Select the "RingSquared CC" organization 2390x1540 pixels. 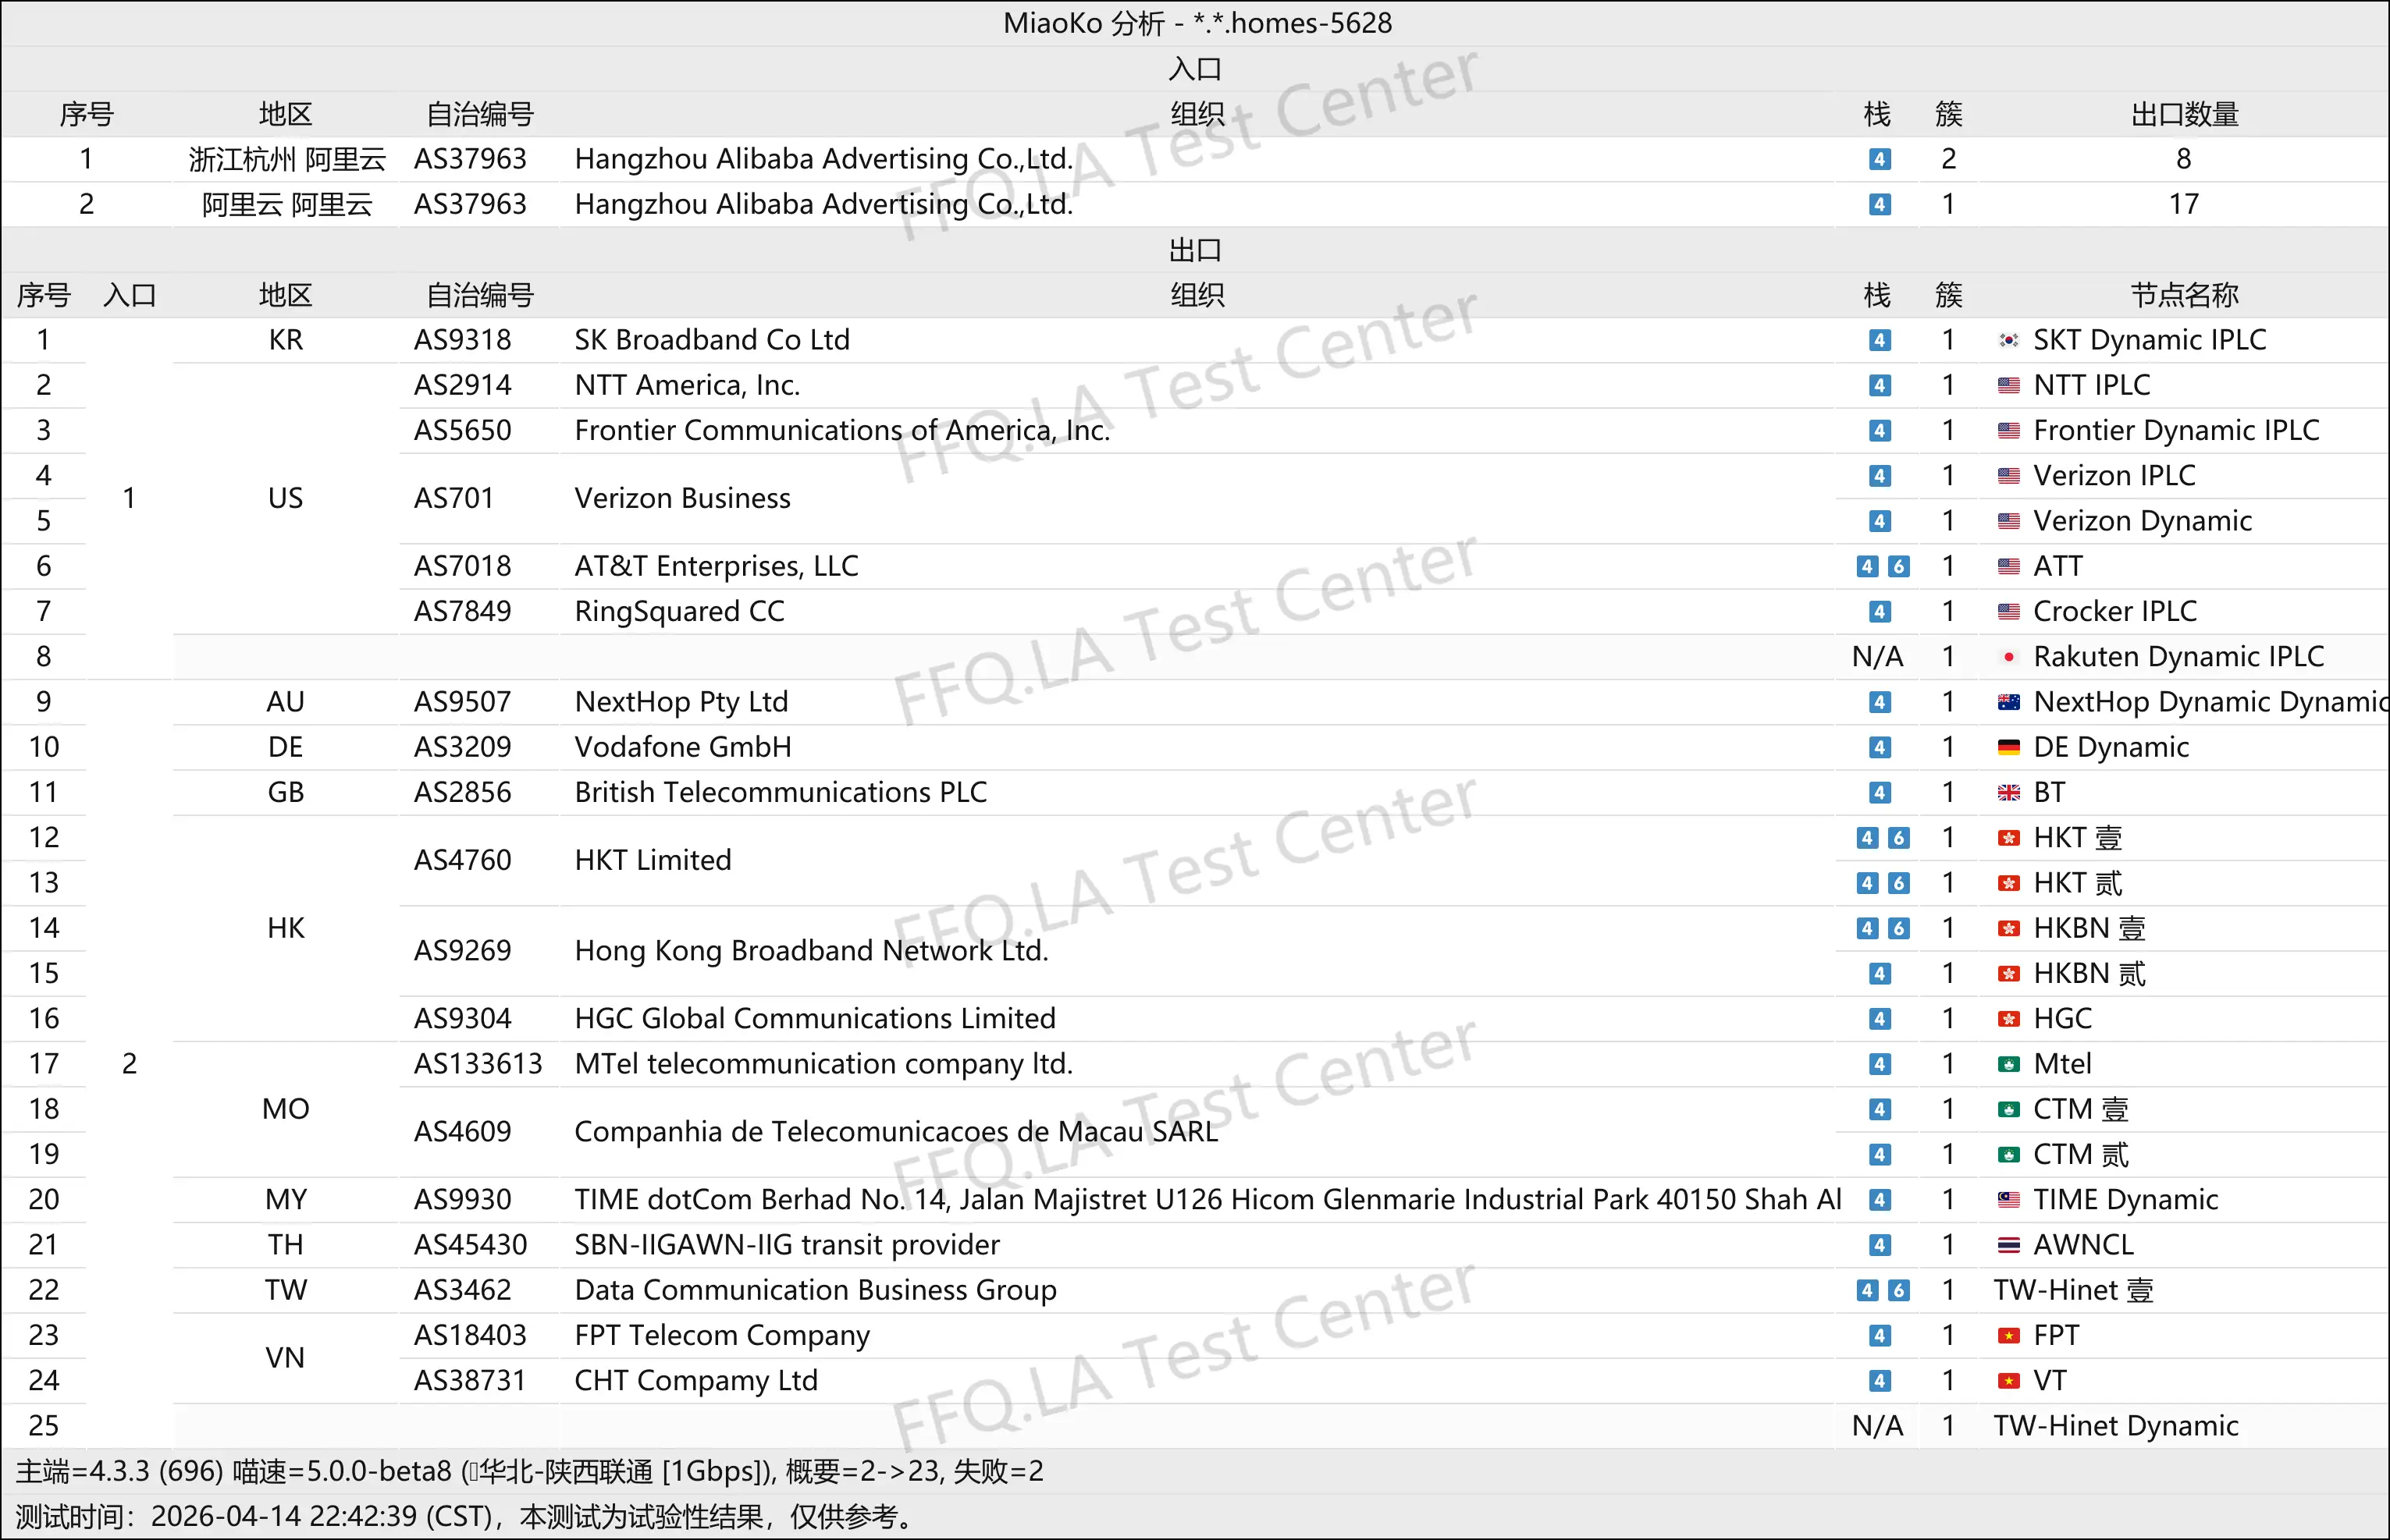(x=679, y=612)
